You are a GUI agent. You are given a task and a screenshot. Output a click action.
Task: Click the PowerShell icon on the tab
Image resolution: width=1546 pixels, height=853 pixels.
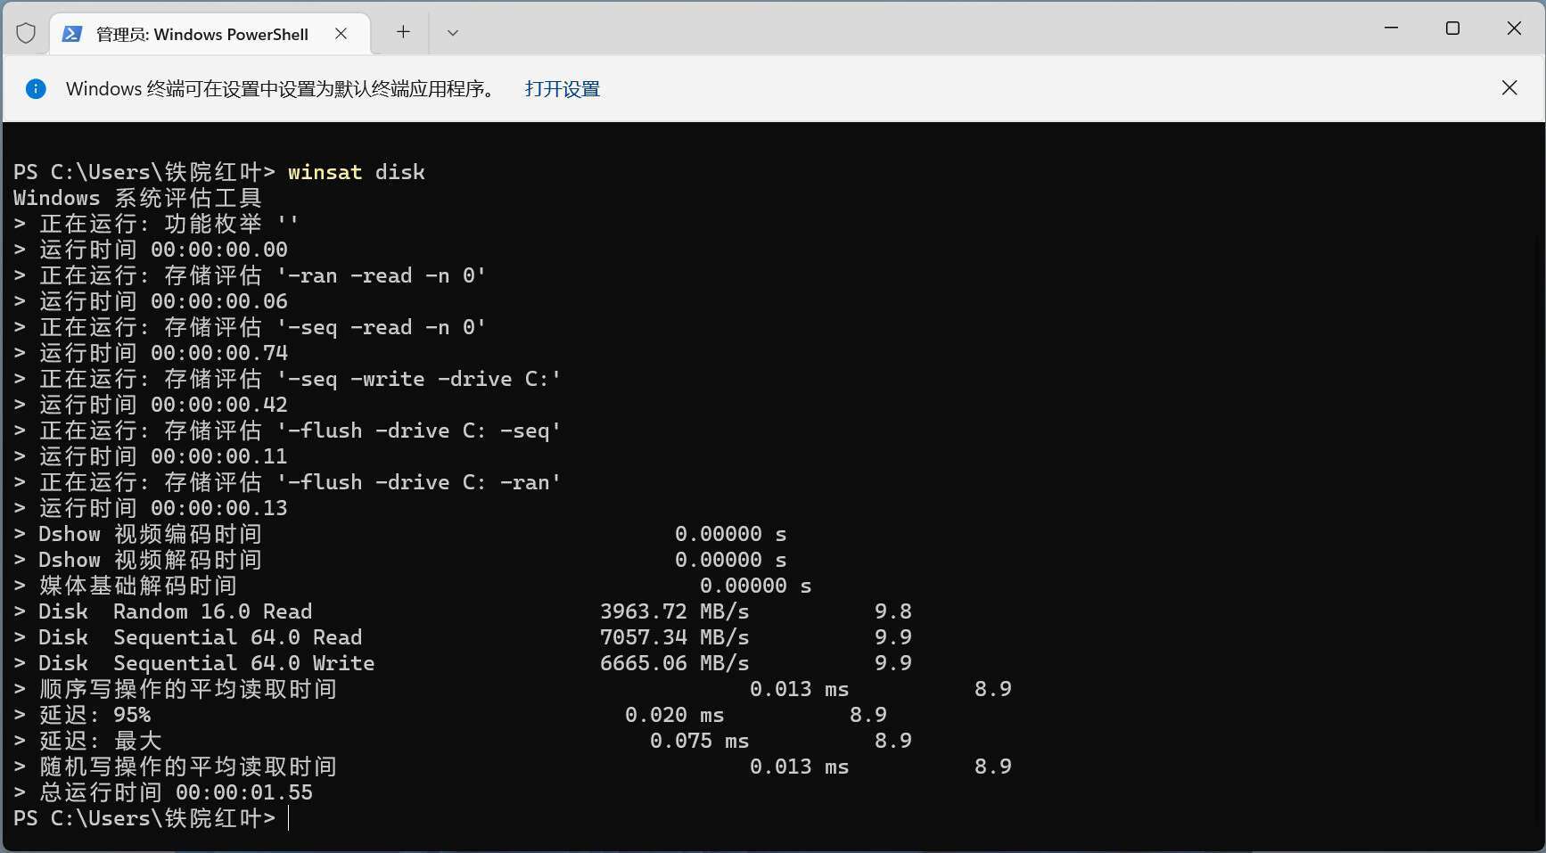point(72,34)
